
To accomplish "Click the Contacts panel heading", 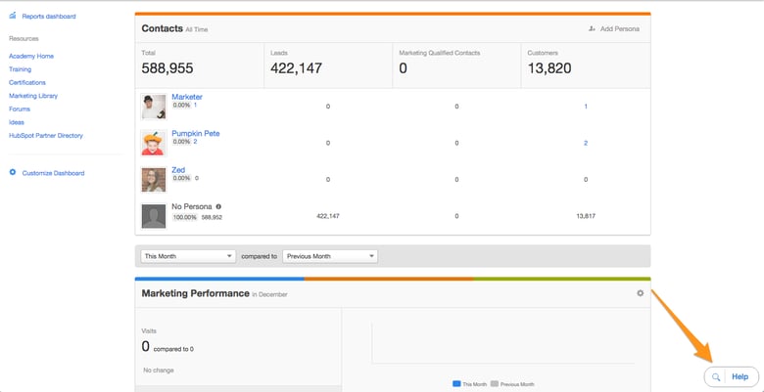I will point(162,28).
